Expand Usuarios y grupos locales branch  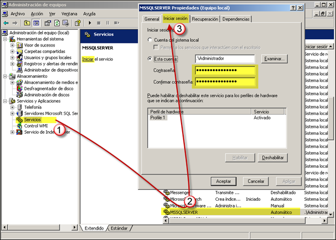pyautogui.click(x=12, y=58)
